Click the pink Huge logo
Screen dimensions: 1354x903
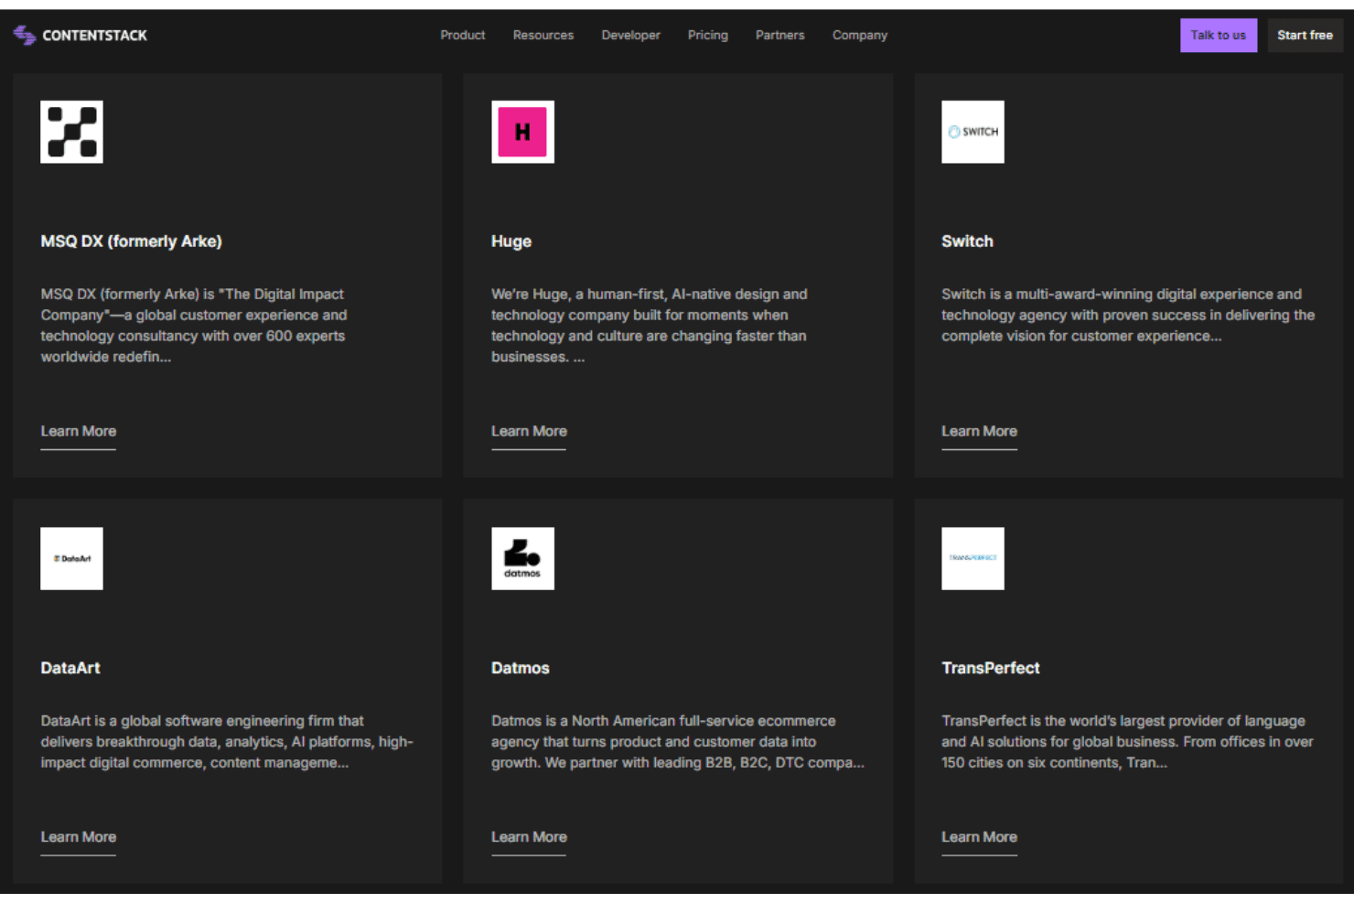click(522, 132)
